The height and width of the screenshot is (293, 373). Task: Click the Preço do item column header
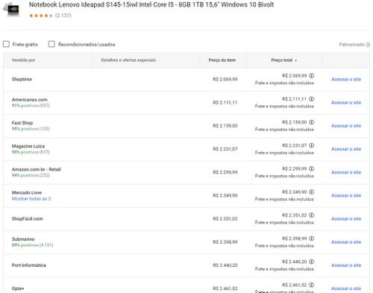[222, 60]
